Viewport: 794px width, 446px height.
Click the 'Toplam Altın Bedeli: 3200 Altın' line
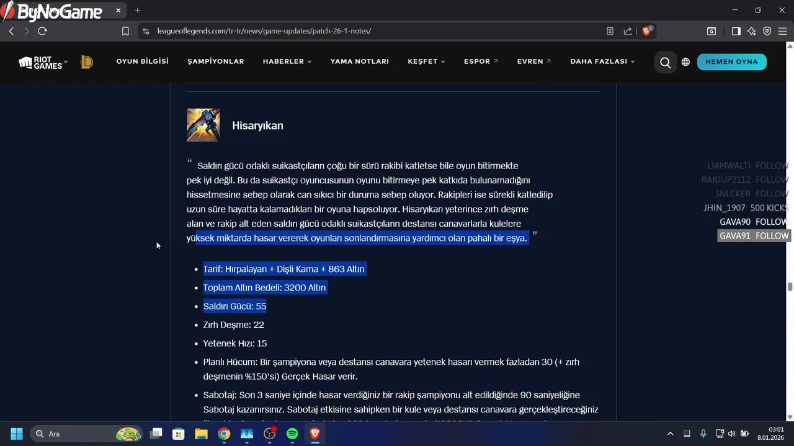click(265, 287)
